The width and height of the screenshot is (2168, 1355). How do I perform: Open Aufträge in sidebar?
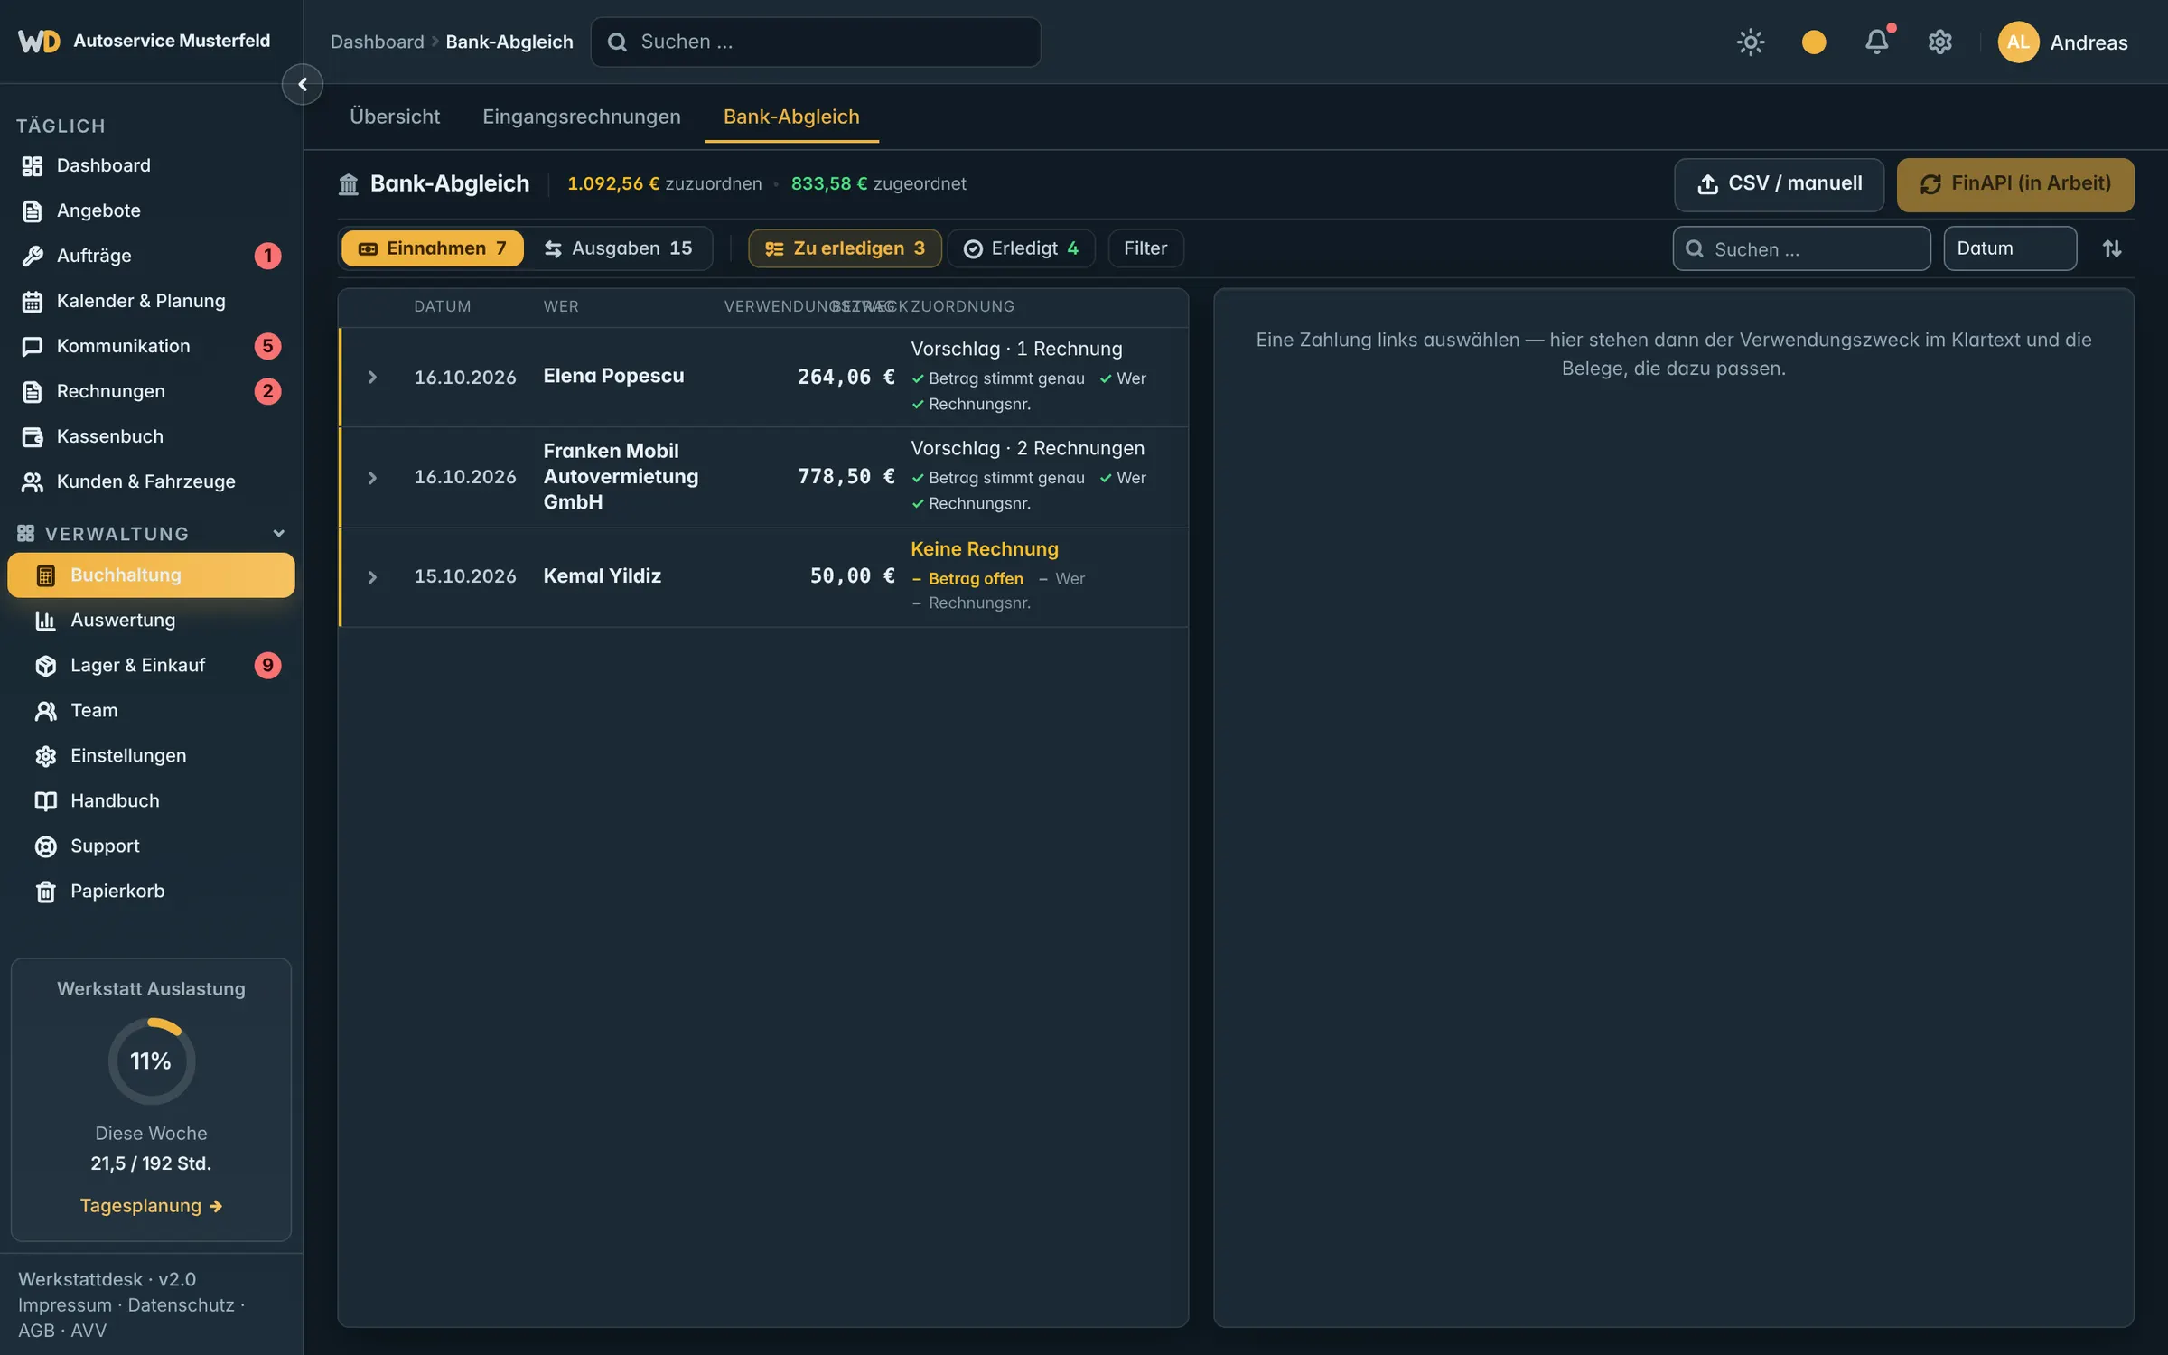[x=151, y=256]
